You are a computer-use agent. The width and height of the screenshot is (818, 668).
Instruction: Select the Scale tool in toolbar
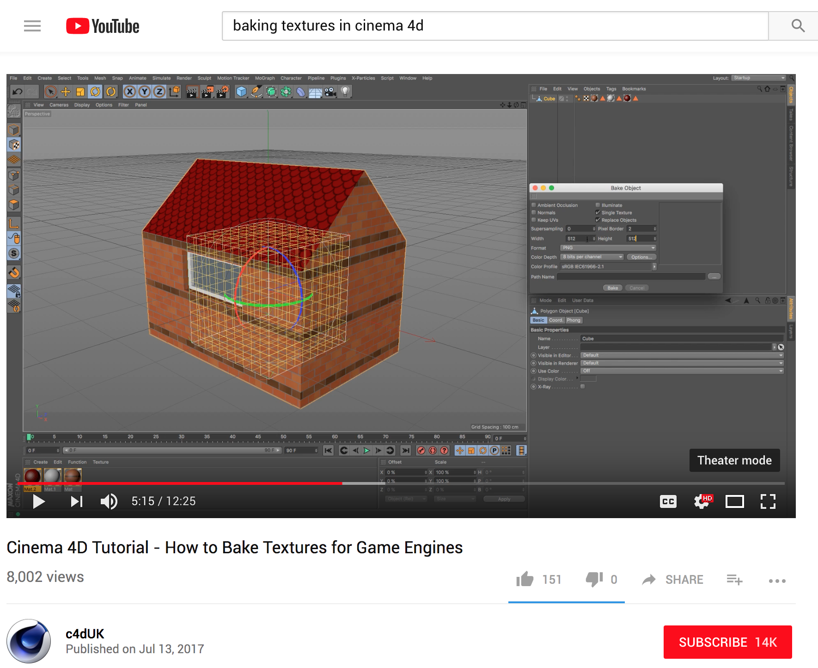[x=80, y=92]
